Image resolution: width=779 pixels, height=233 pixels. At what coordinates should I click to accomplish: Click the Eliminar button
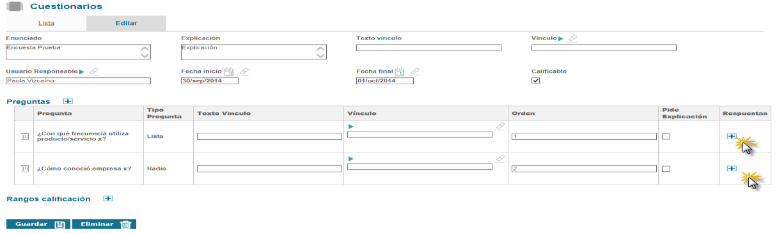tap(104, 224)
